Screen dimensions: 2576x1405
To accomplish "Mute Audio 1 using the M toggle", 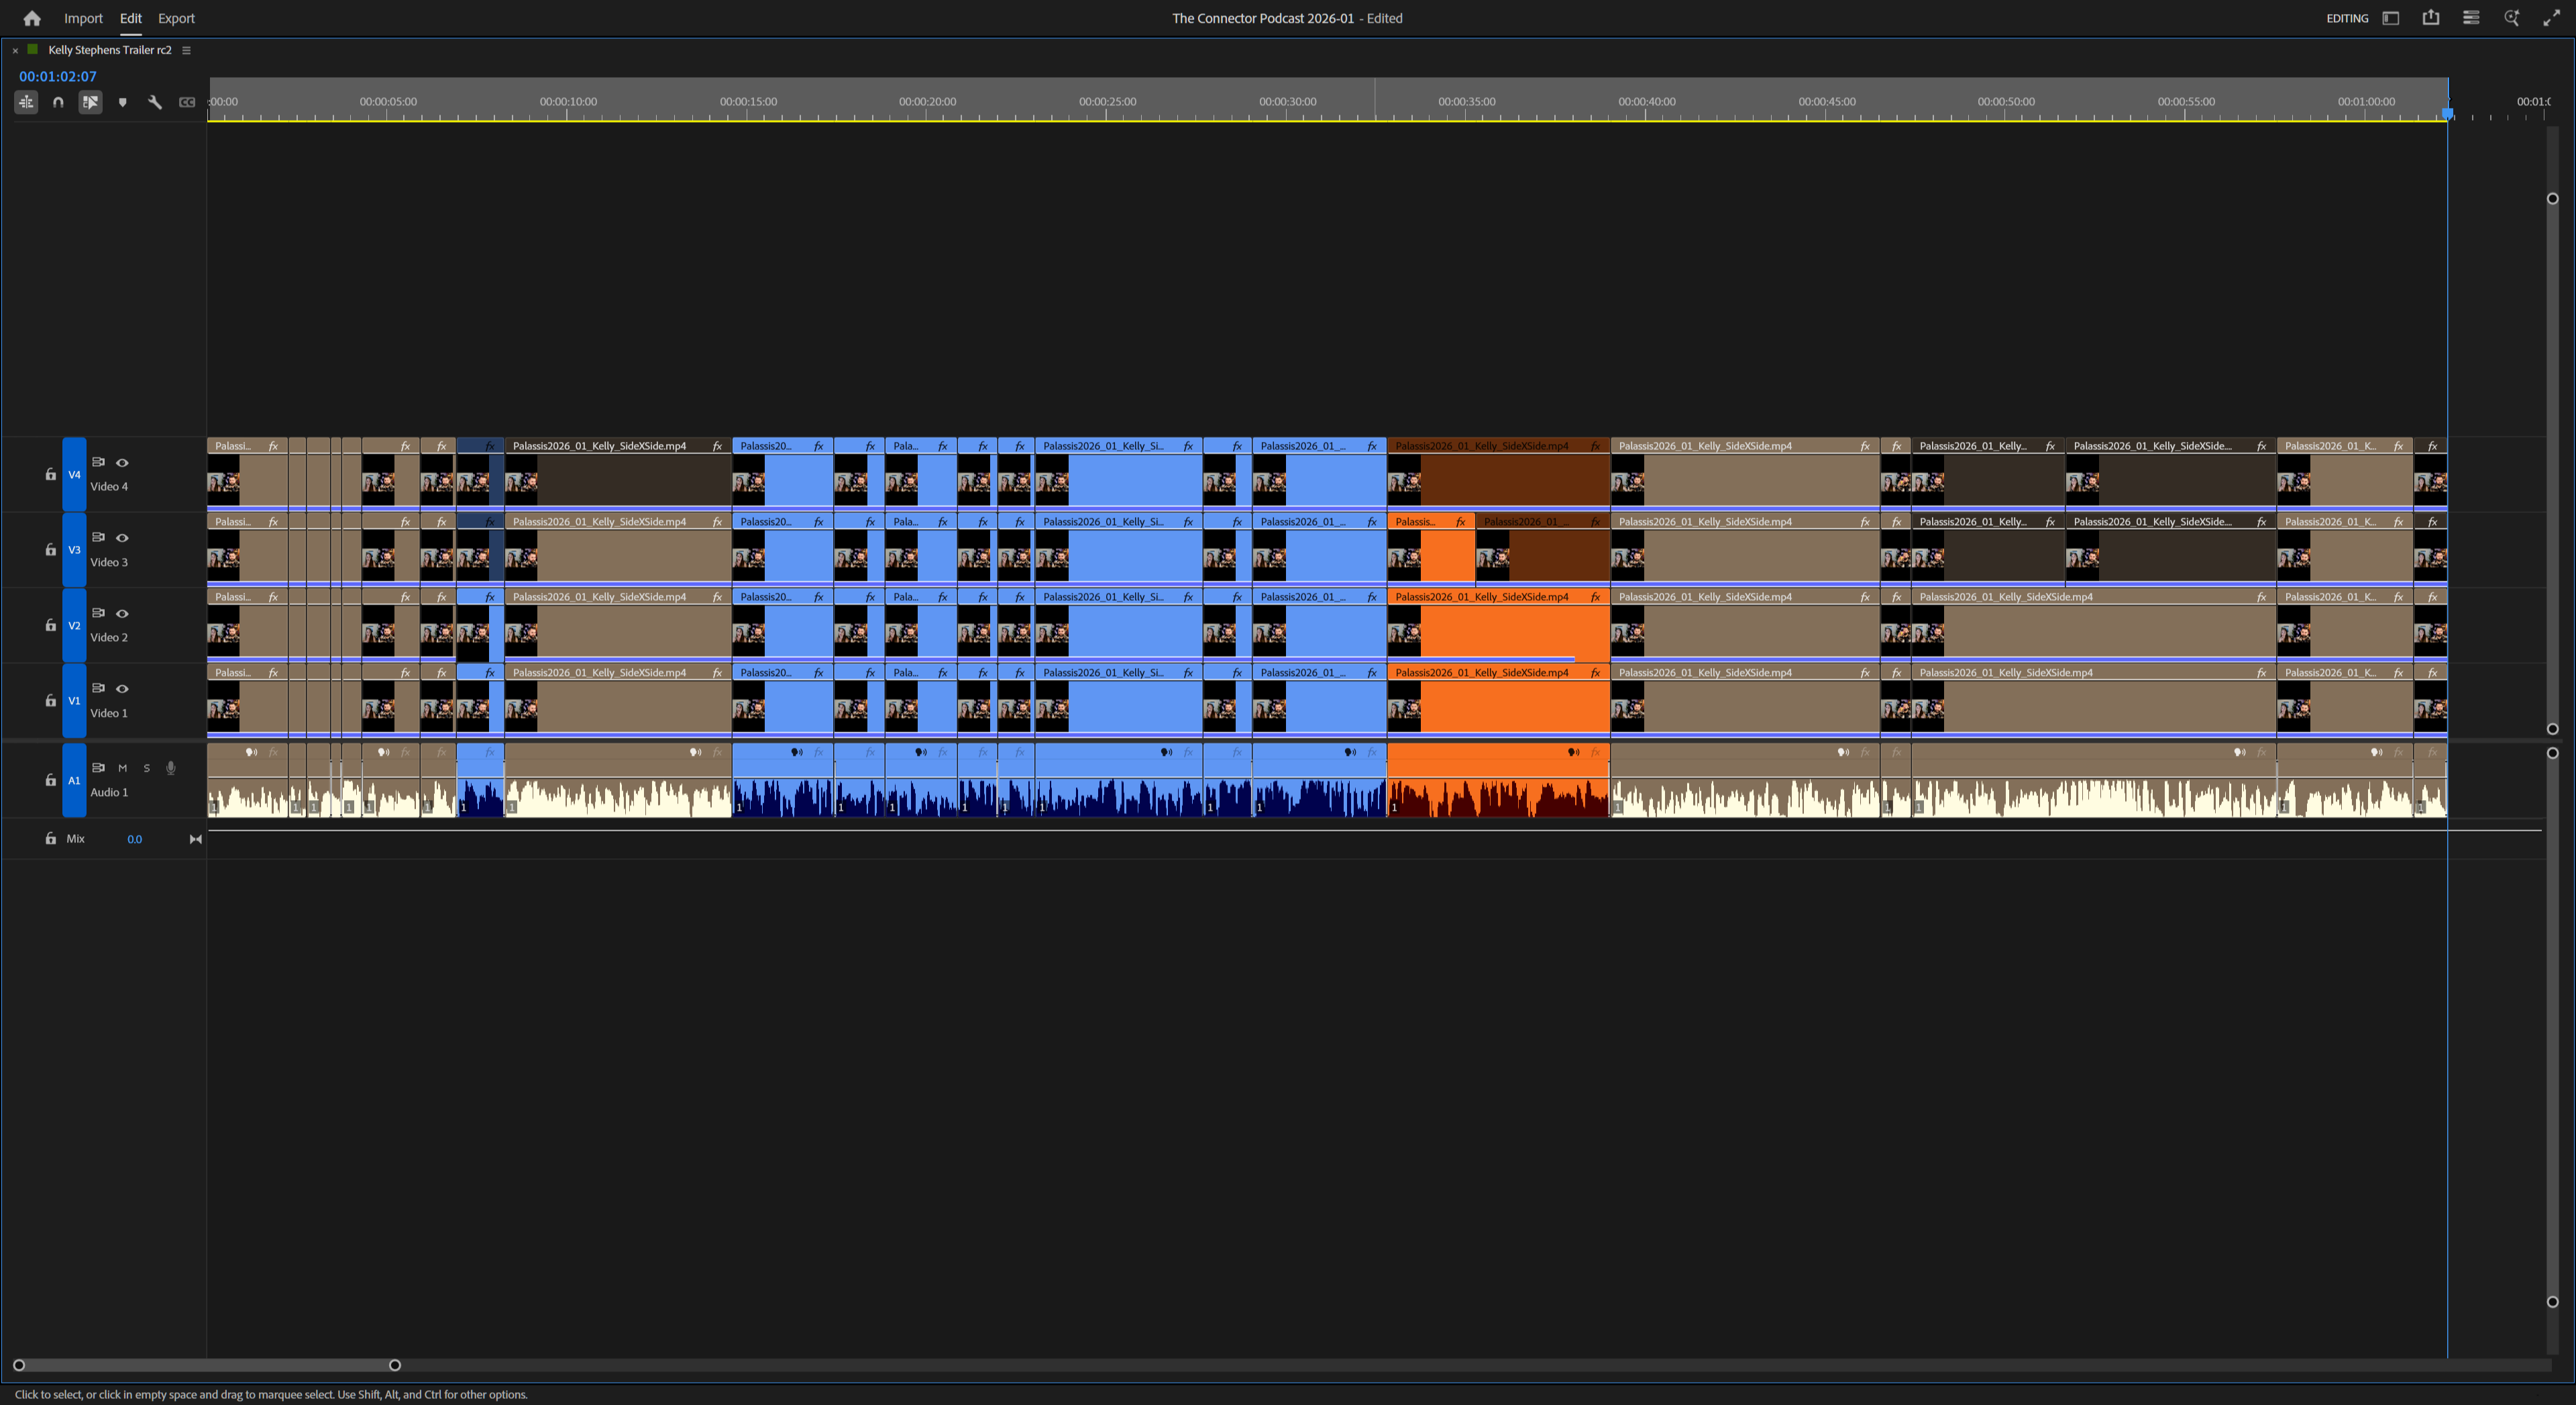I will pyautogui.click(x=123, y=768).
